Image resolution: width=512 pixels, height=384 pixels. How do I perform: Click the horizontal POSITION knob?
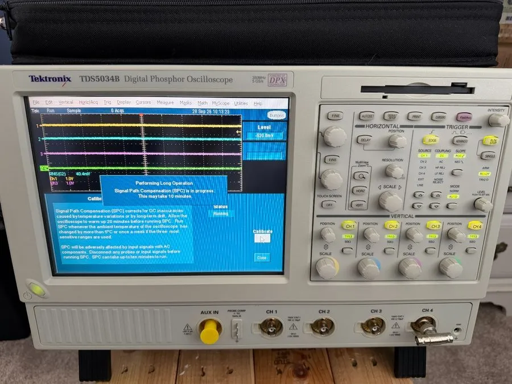398,142
